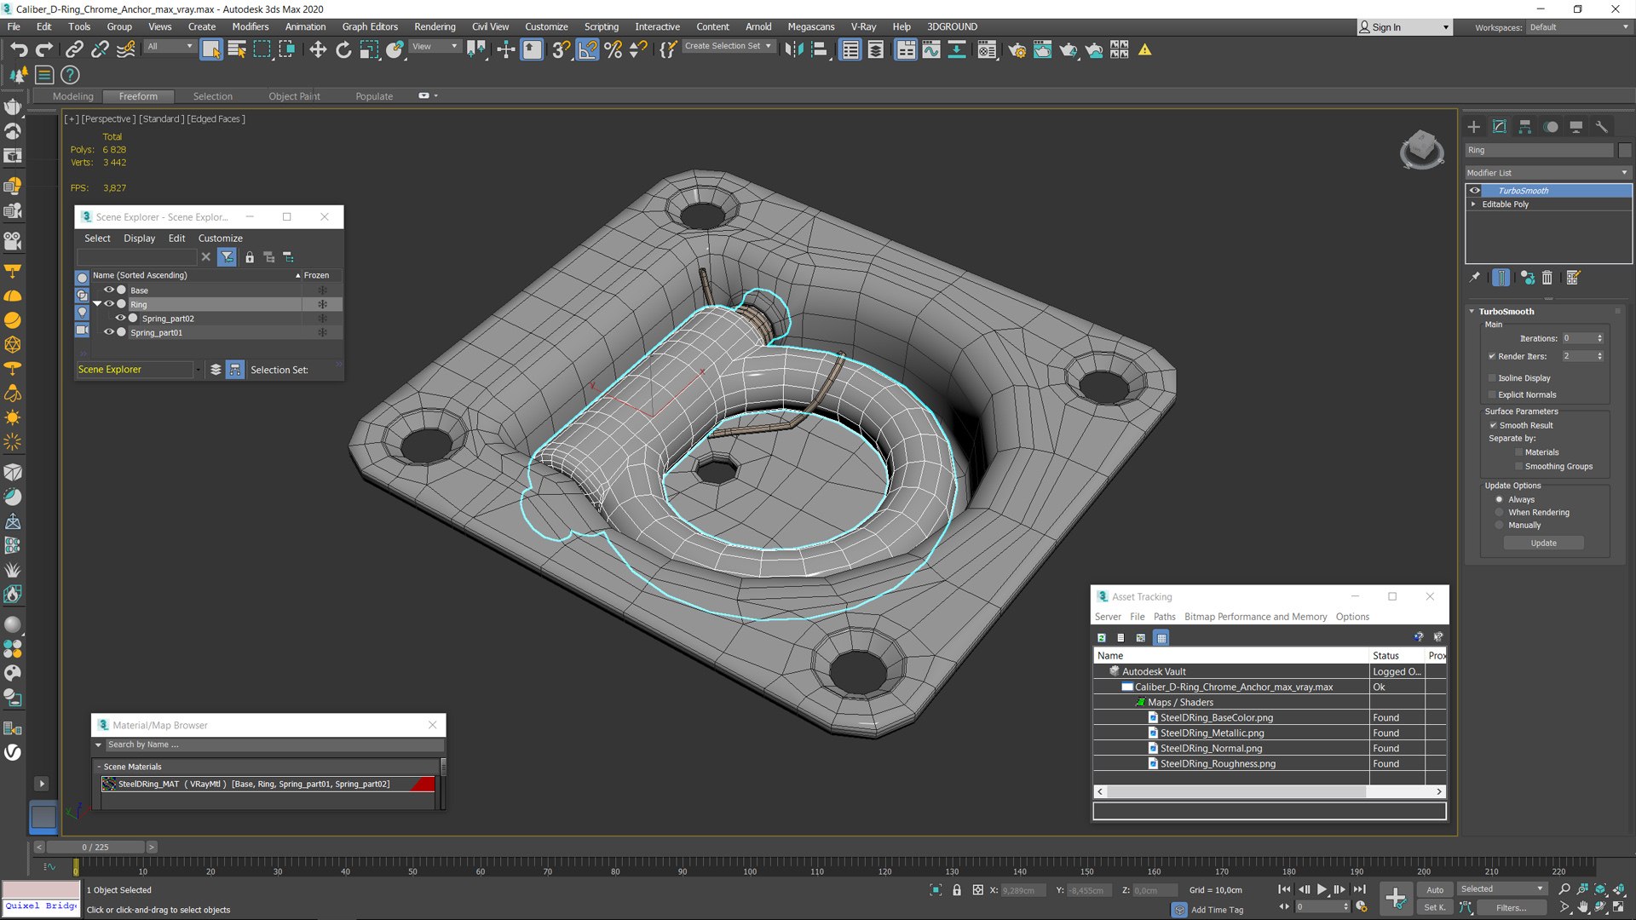The height and width of the screenshot is (920, 1636).
Task: Open the Hierarchy command panel tab
Action: click(1524, 127)
